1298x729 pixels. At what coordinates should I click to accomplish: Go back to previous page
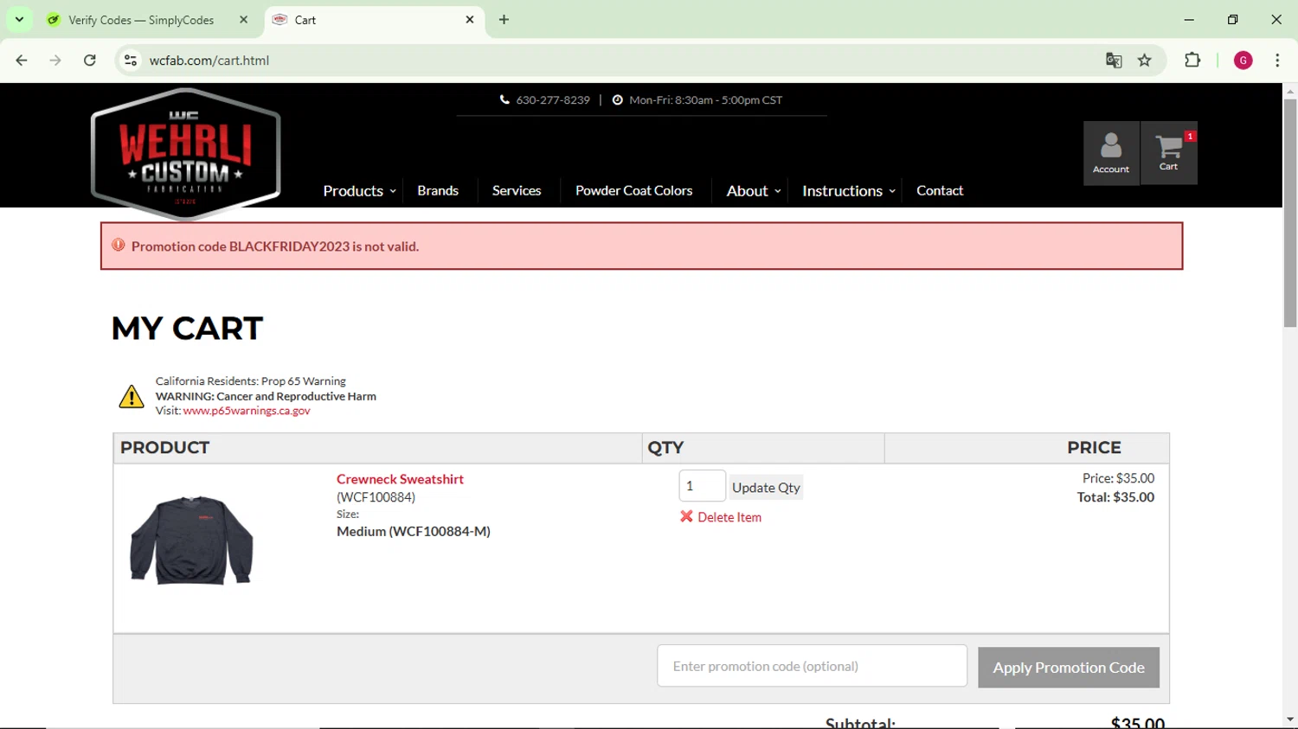click(x=22, y=61)
